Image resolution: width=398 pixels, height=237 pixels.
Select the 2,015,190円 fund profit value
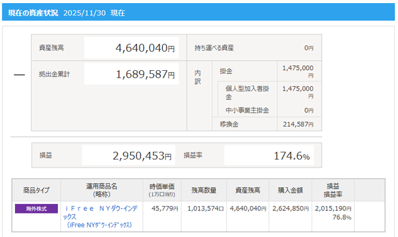click(x=333, y=208)
